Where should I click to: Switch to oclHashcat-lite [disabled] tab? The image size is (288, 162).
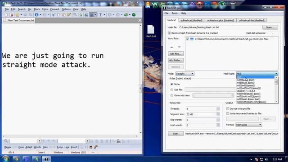(x=252, y=20)
